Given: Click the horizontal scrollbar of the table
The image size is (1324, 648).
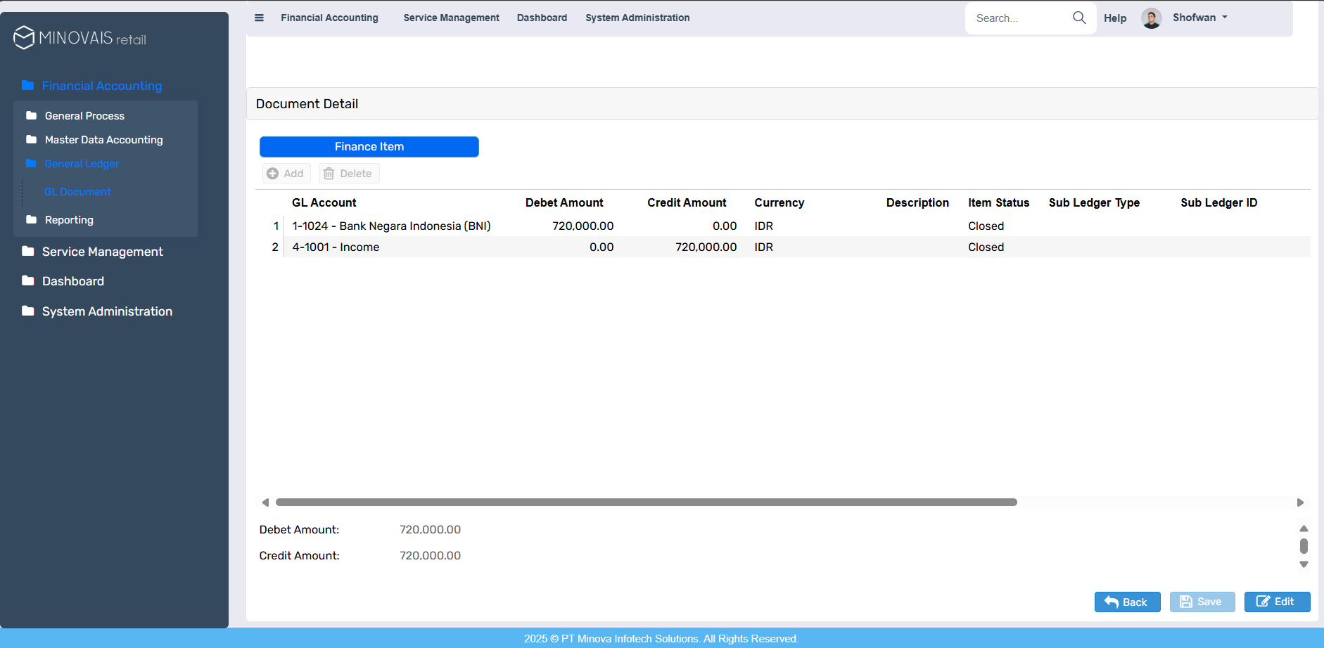Looking at the screenshot, I should pyautogui.click(x=646, y=503).
